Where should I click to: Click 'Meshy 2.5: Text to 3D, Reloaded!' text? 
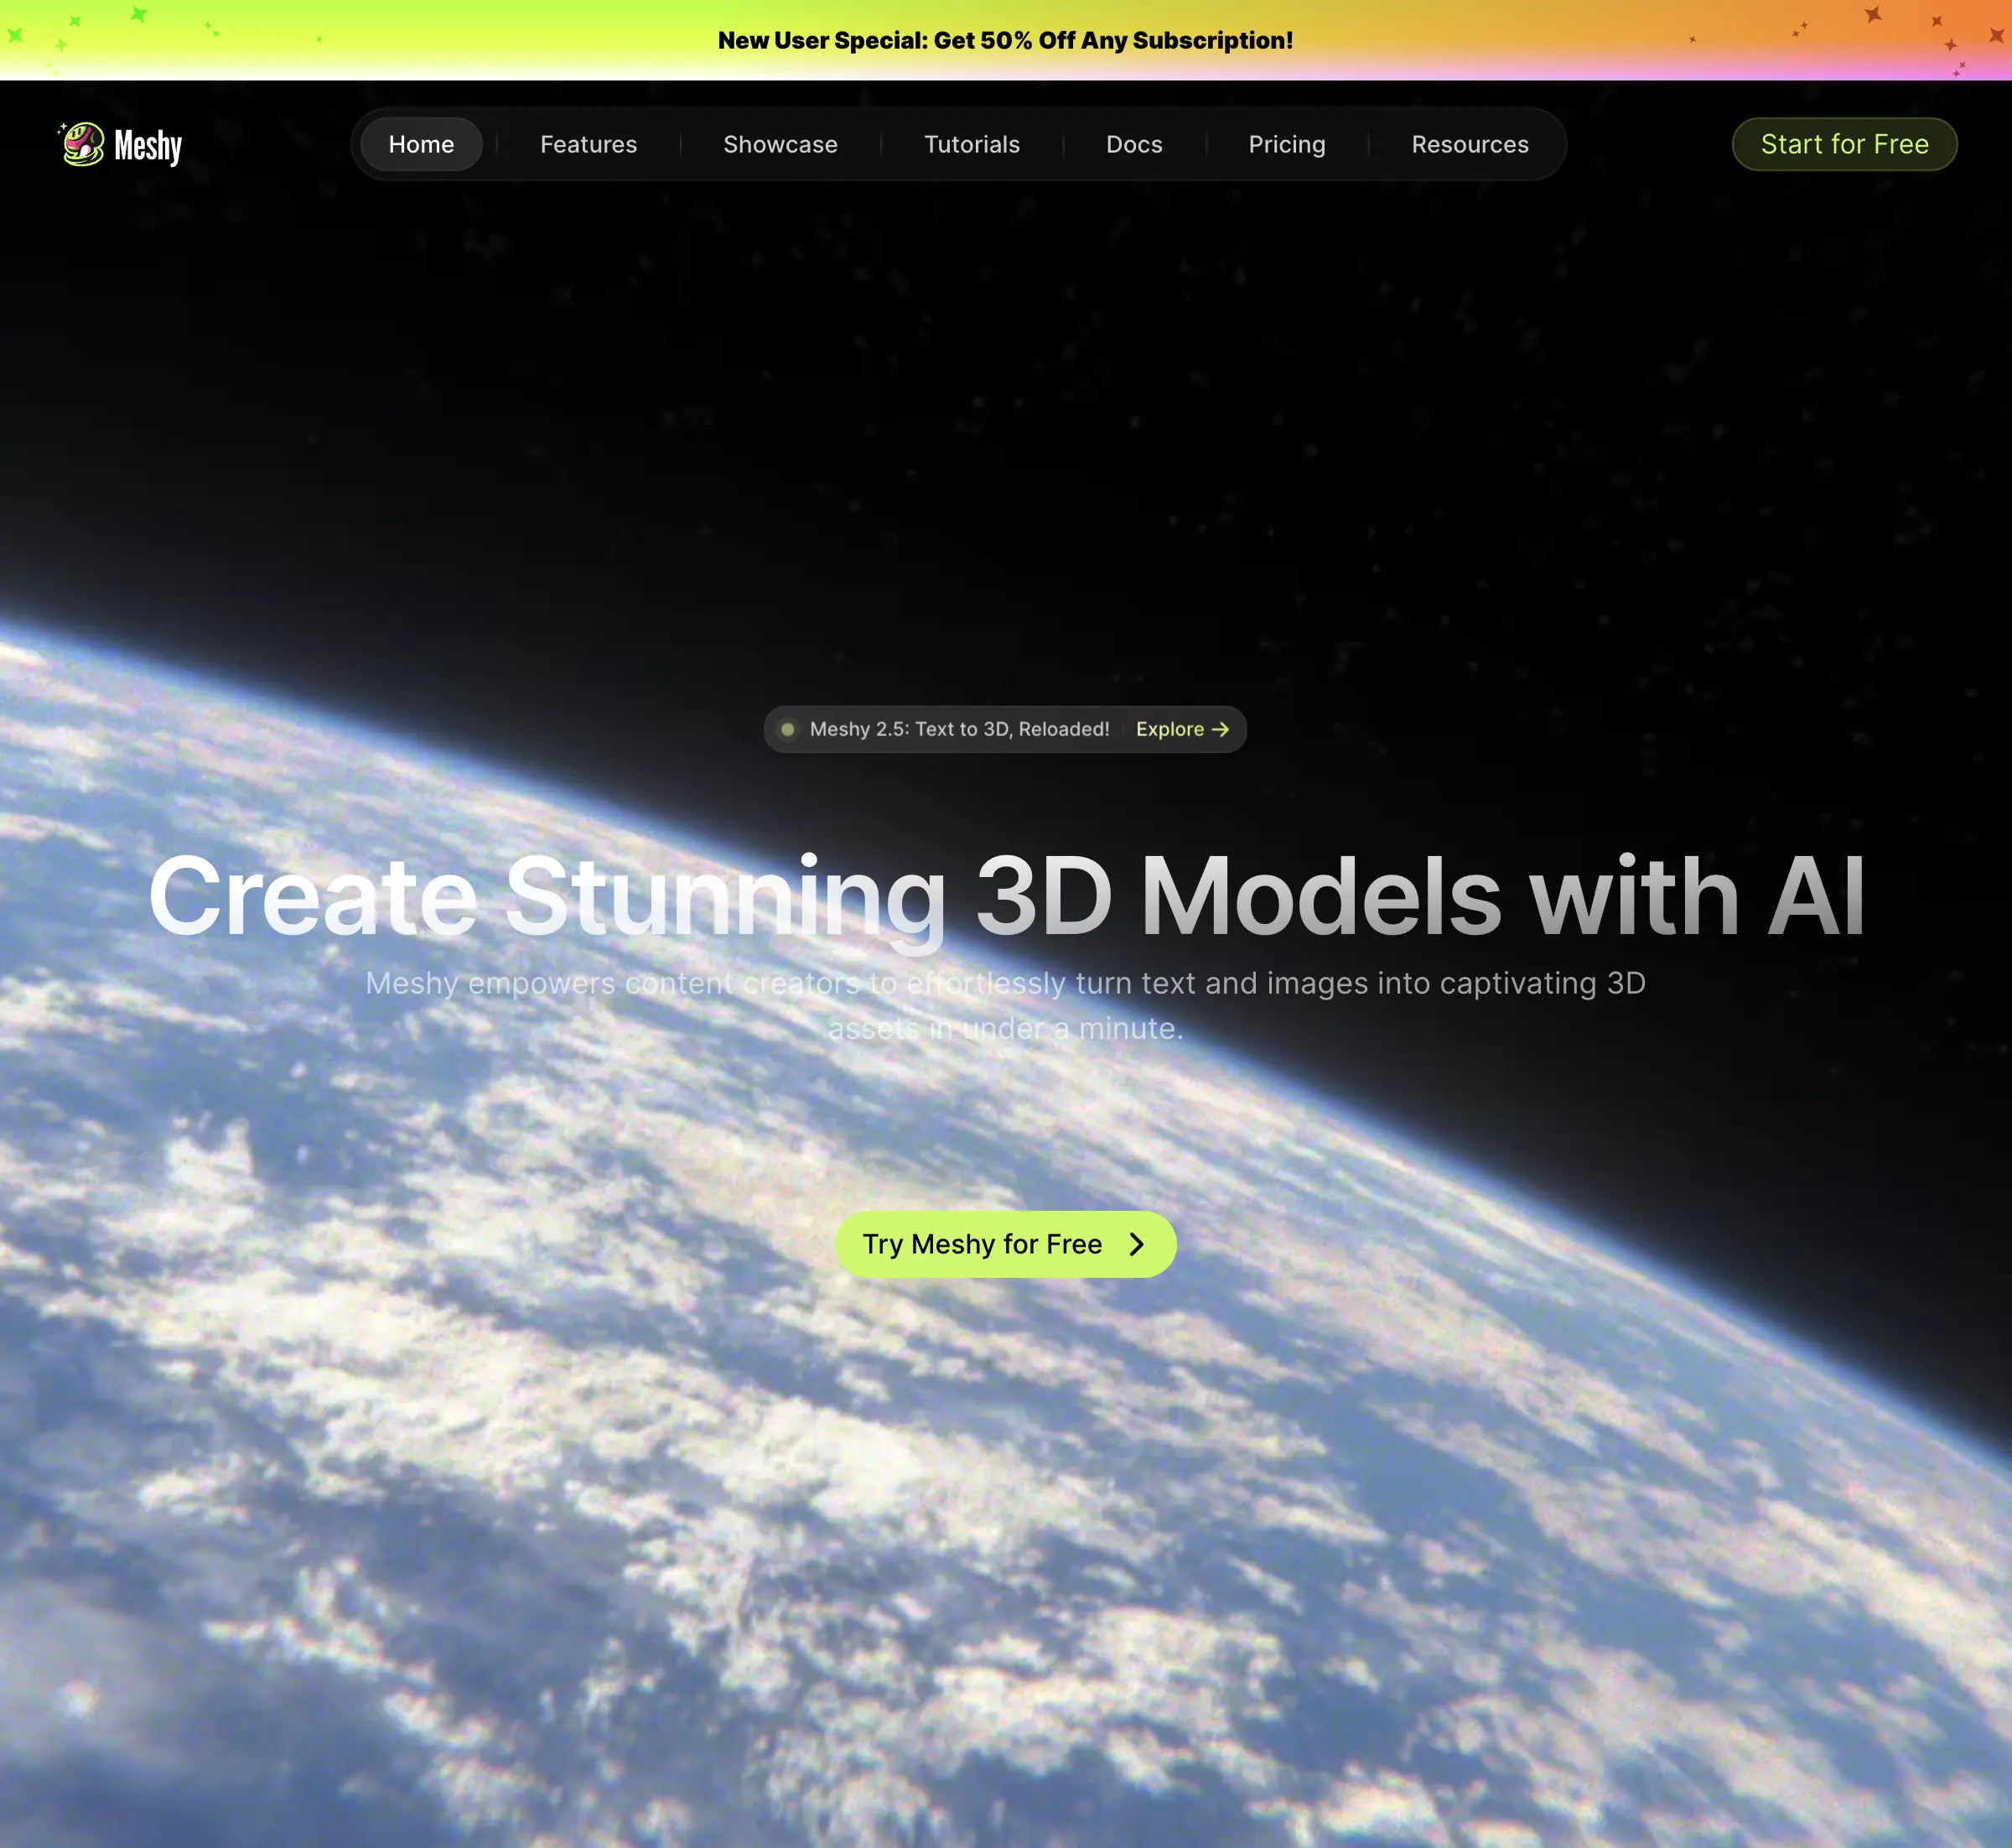coord(959,729)
